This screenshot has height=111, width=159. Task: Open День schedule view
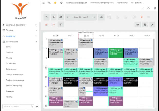pos(8,47)
